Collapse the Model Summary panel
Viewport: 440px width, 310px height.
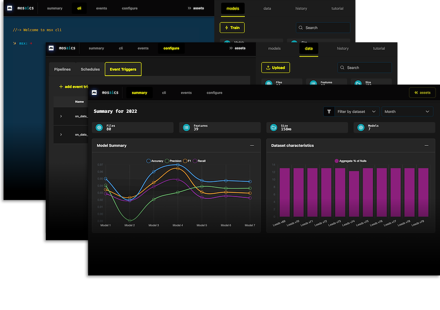[x=252, y=145]
